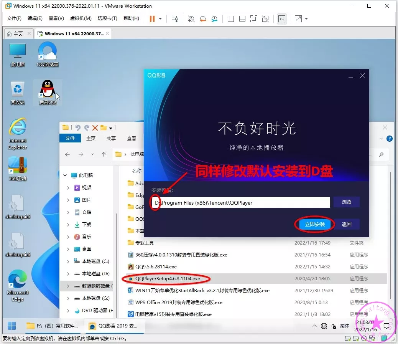
Task: Click the 浏览 button to choose folder
Action: point(346,202)
